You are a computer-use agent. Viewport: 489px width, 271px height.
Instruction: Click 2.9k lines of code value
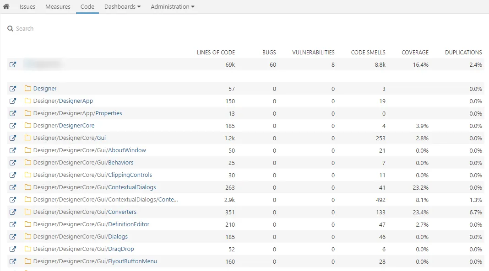pos(229,200)
